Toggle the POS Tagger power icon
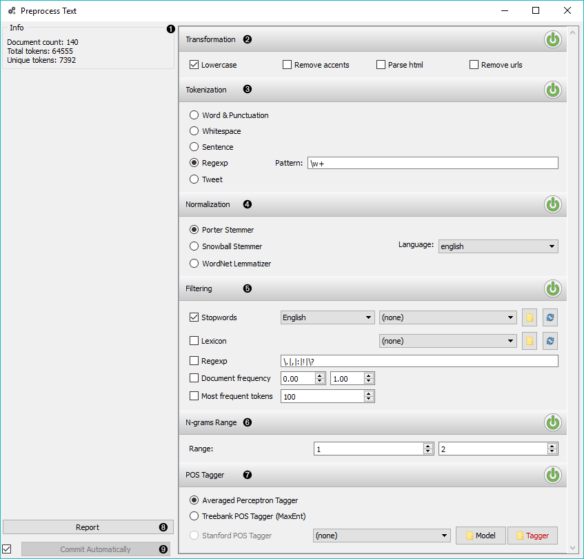 [552, 475]
